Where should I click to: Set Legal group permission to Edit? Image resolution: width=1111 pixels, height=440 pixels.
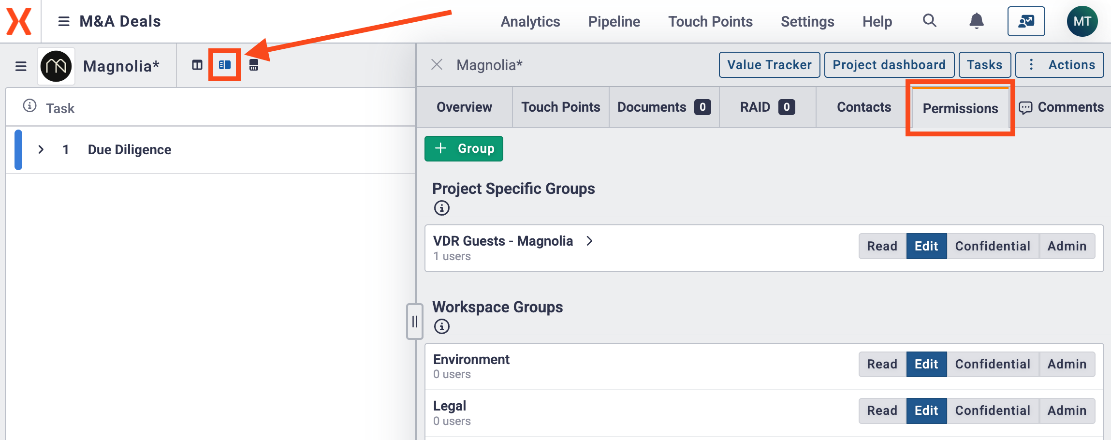pos(926,411)
